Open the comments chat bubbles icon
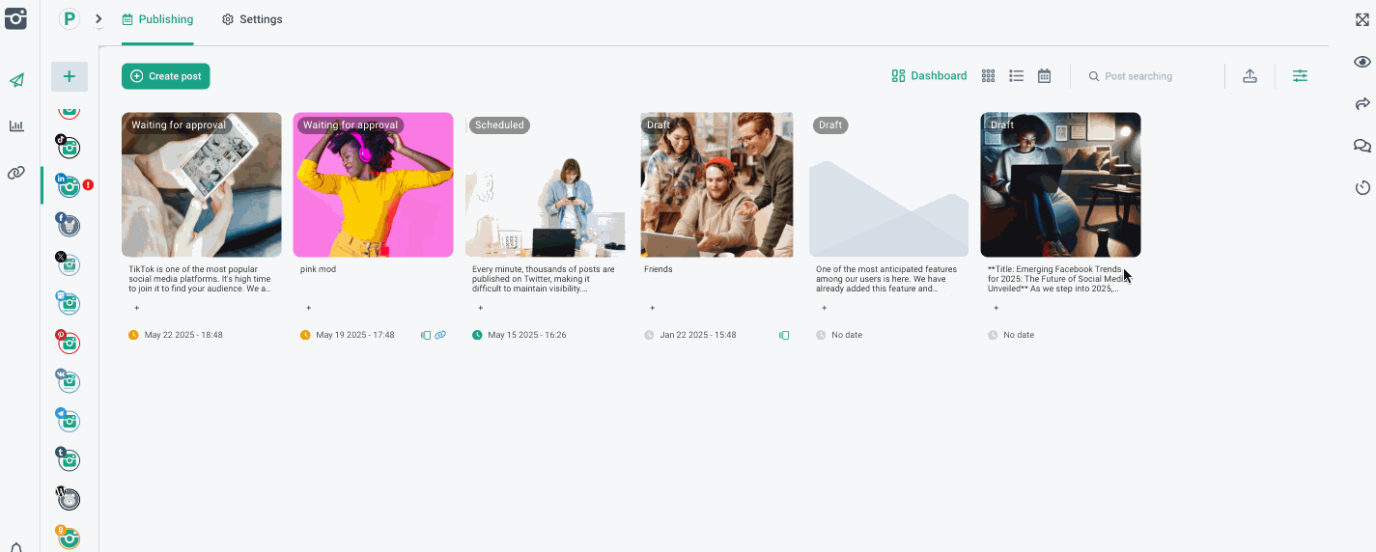Screen dimensions: 1376x552 (1362, 146)
